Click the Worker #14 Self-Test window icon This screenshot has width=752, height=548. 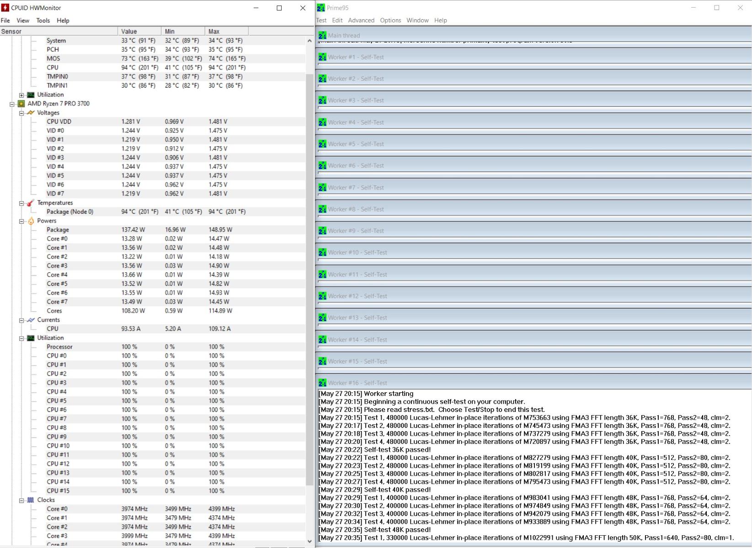[x=322, y=339]
